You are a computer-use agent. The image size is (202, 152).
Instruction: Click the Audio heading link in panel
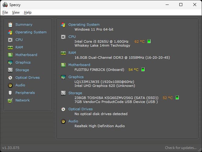click(73, 121)
